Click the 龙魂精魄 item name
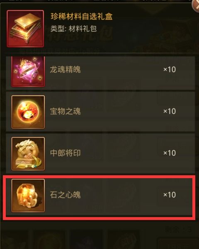199x249 pixels. click(66, 70)
